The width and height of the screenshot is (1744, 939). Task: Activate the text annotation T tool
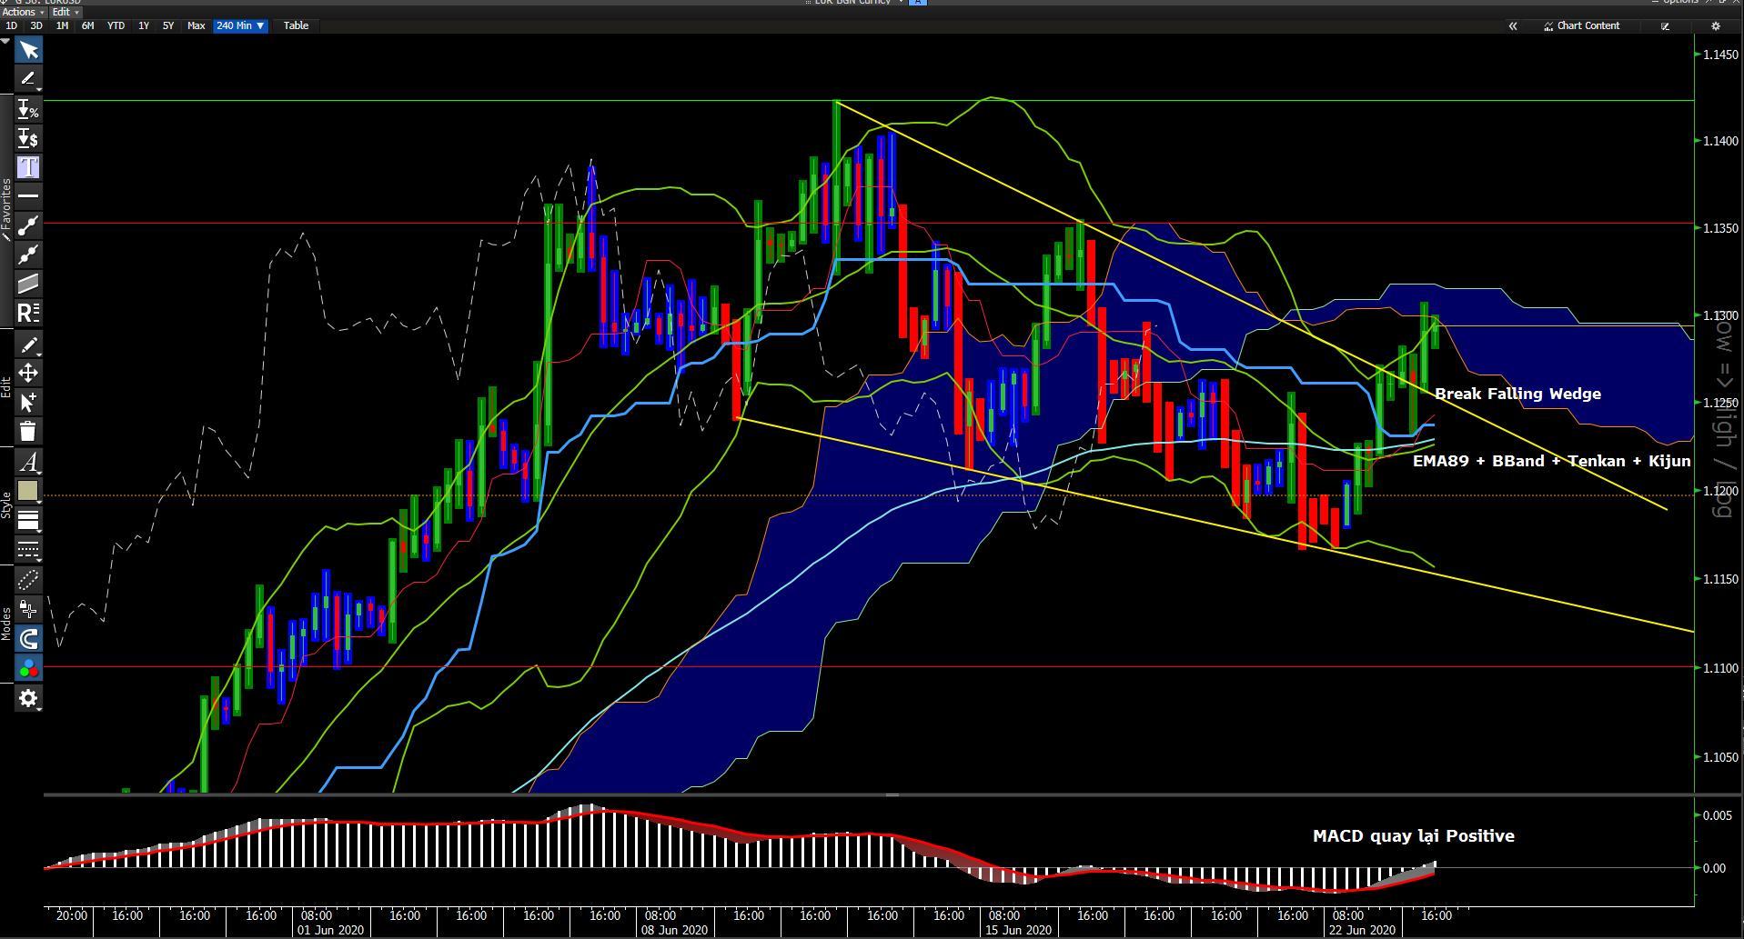28,167
